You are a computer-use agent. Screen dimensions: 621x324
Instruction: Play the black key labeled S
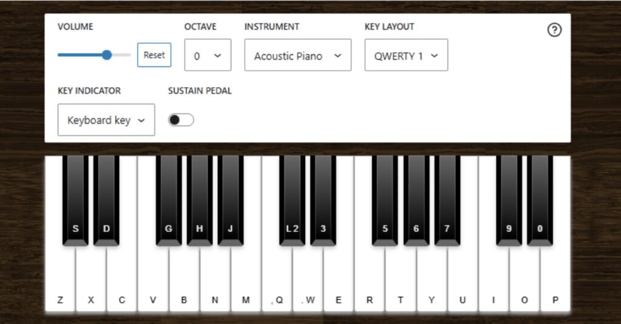coord(75,200)
